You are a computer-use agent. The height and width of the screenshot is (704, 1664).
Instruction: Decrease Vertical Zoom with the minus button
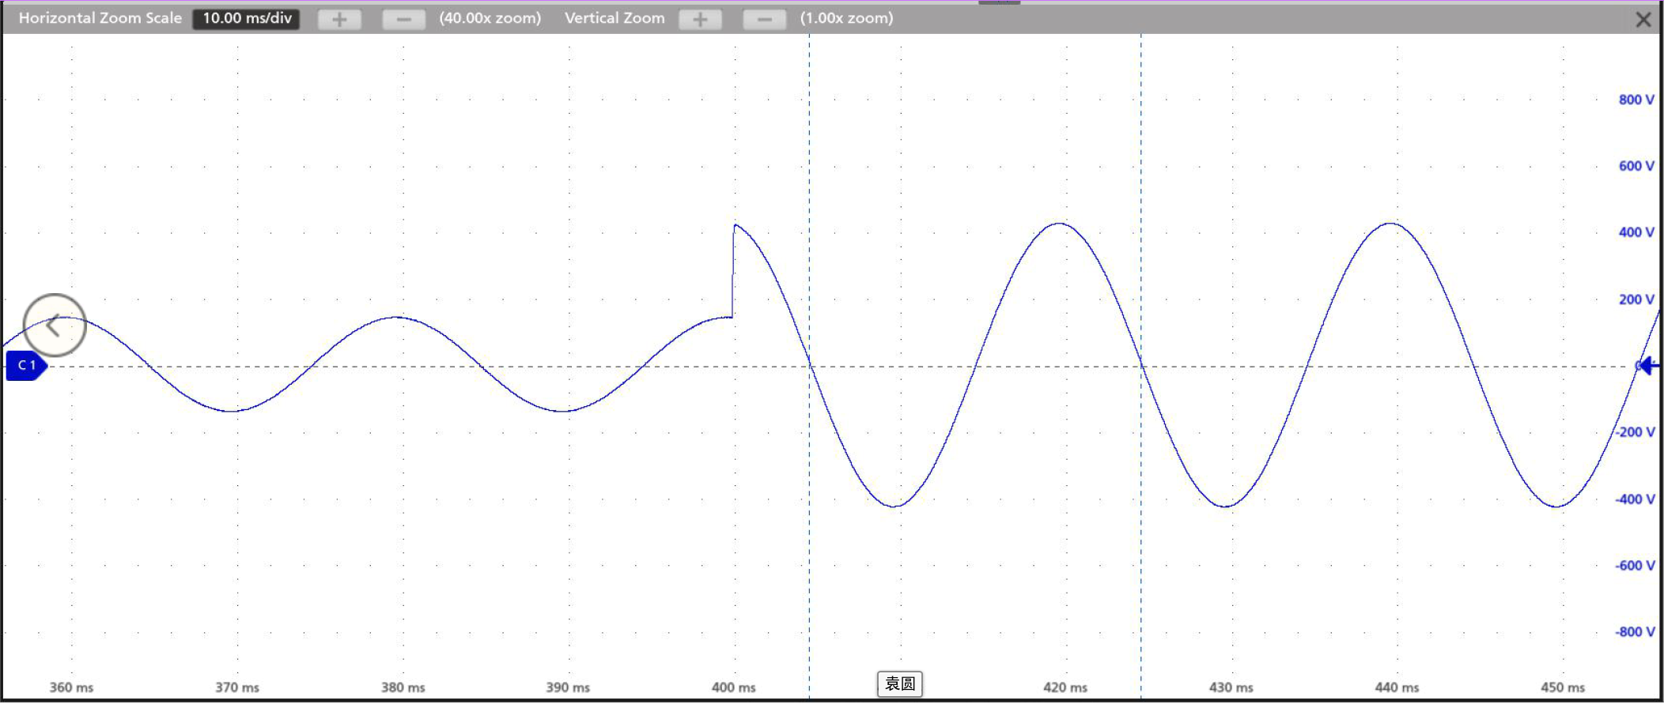(764, 19)
